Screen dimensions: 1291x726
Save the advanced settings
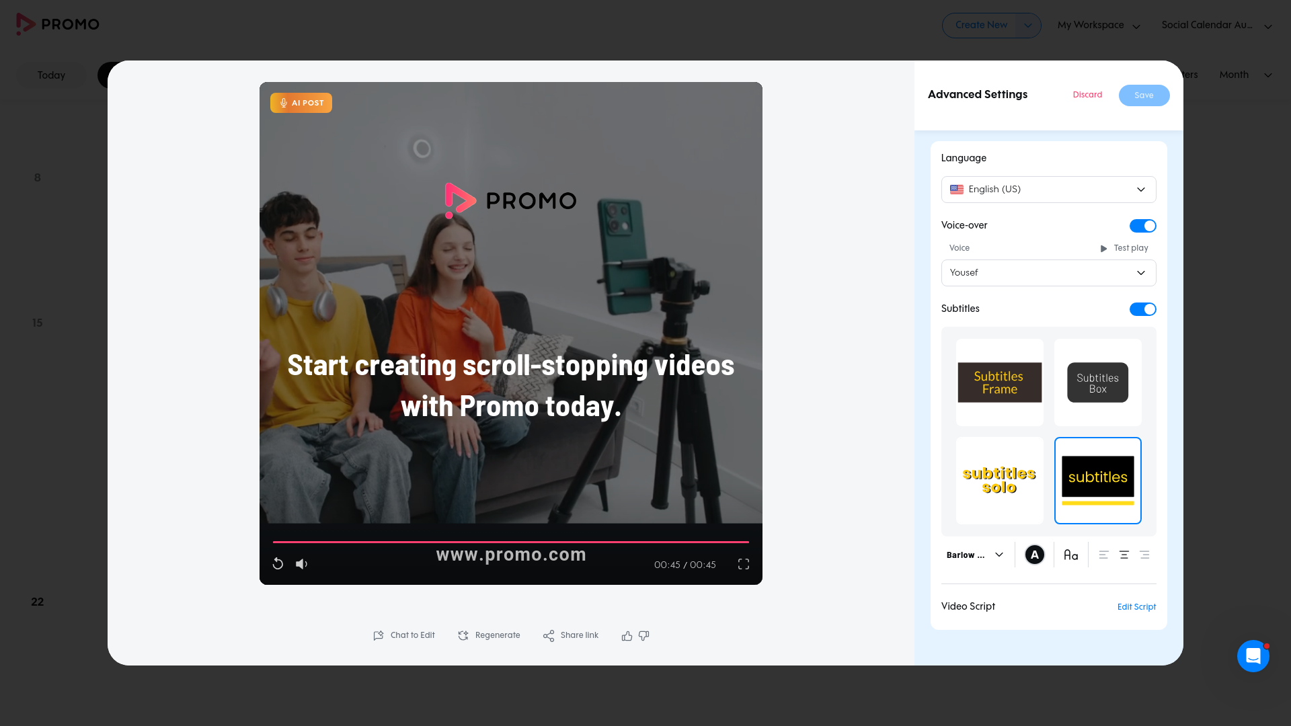[1144, 95]
